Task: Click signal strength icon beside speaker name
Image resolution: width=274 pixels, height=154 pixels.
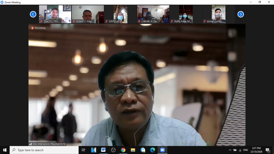Action: (x=30, y=144)
